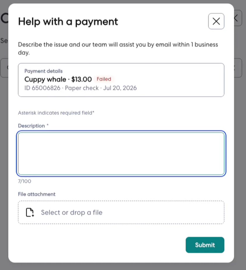This screenshot has height=270, width=246.
Task: Click the Paper check payment method text
Action: [82, 88]
